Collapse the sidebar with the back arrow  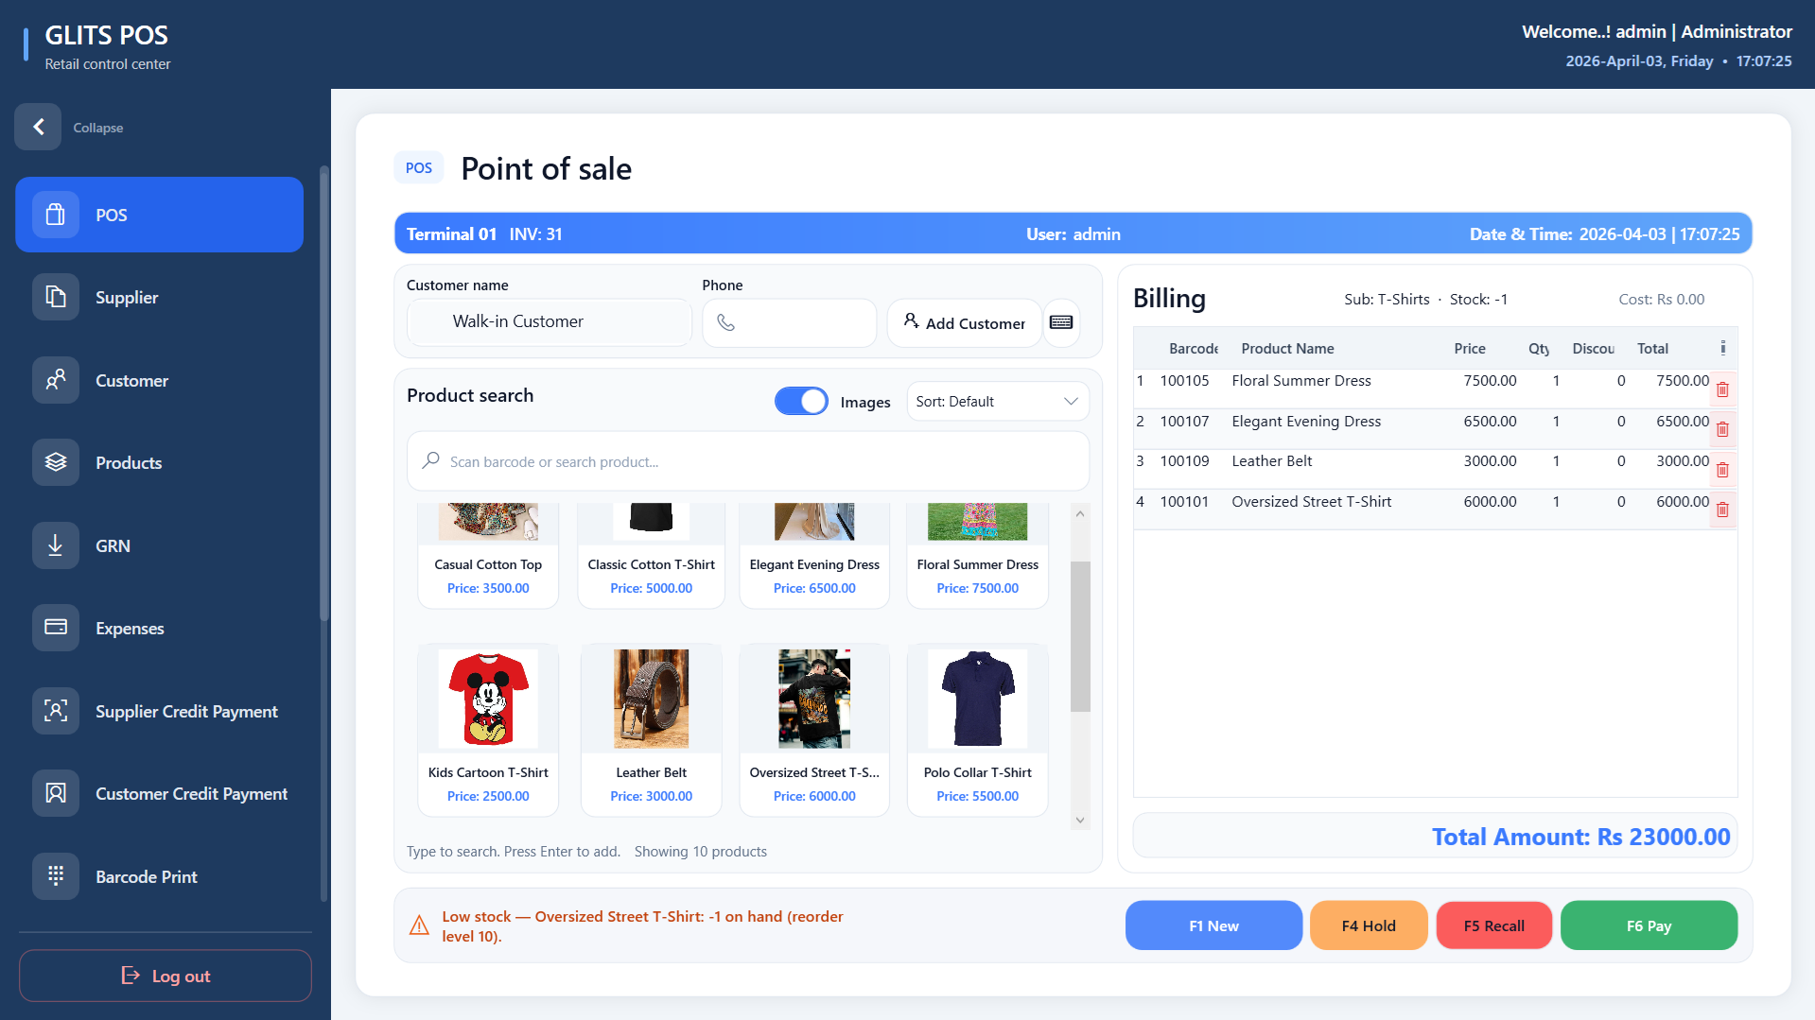point(39,127)
